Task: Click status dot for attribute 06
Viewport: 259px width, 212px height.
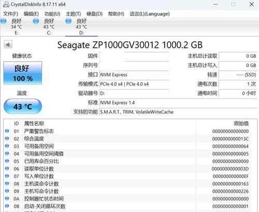Action: pos(7,168)
